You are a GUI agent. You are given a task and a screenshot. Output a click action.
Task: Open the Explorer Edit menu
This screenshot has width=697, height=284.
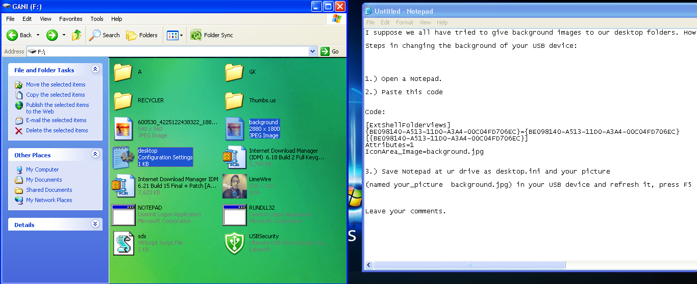click(27, 19)
